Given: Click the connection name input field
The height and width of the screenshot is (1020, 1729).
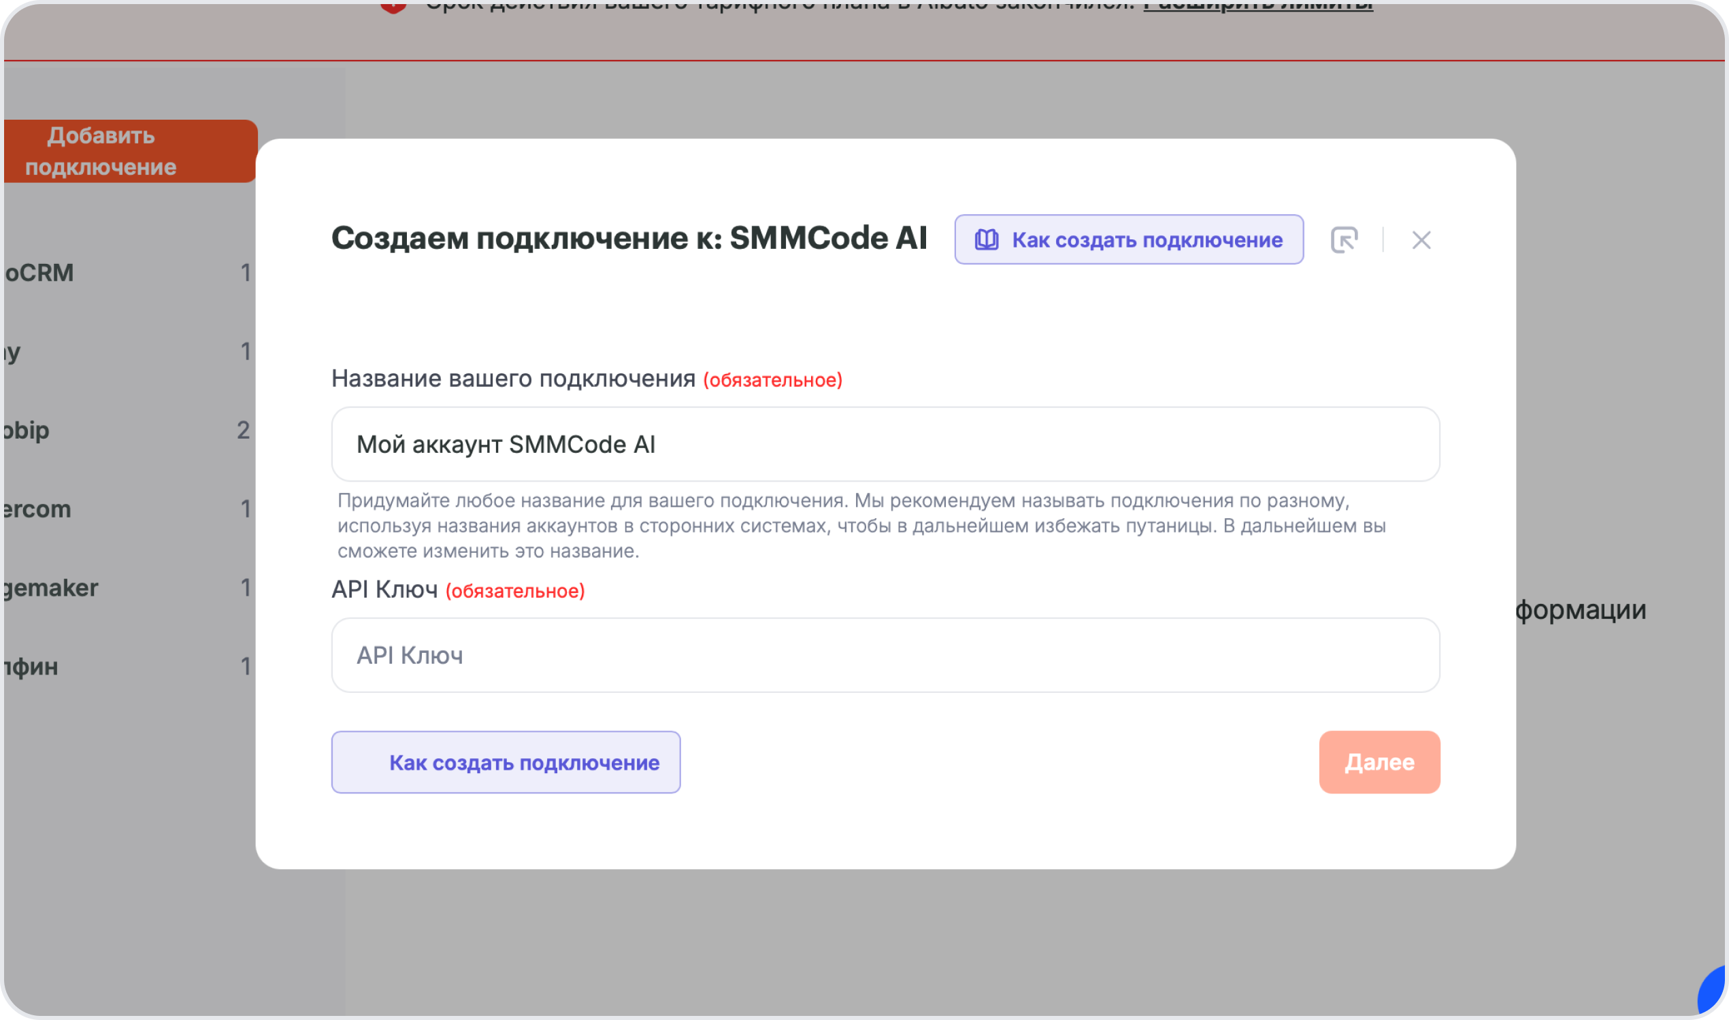Looking at the screenshot, I should tap(885, 444).
